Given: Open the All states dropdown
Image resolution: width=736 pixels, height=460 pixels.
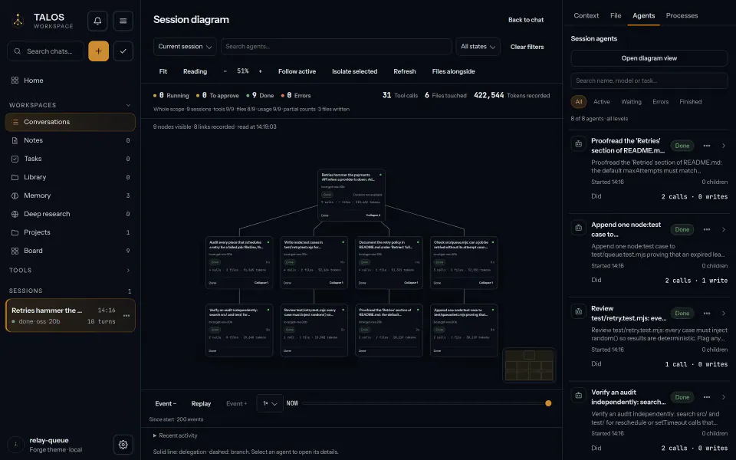Looking at the screenshot, I should tap(478, 47).
